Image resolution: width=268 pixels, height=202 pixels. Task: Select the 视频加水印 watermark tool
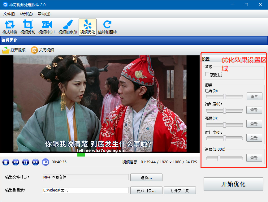point(67,27)
